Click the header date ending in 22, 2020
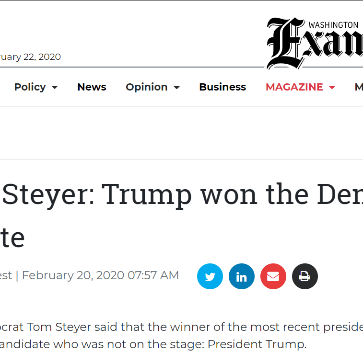The image size is (363, 363). coord(30,57)
